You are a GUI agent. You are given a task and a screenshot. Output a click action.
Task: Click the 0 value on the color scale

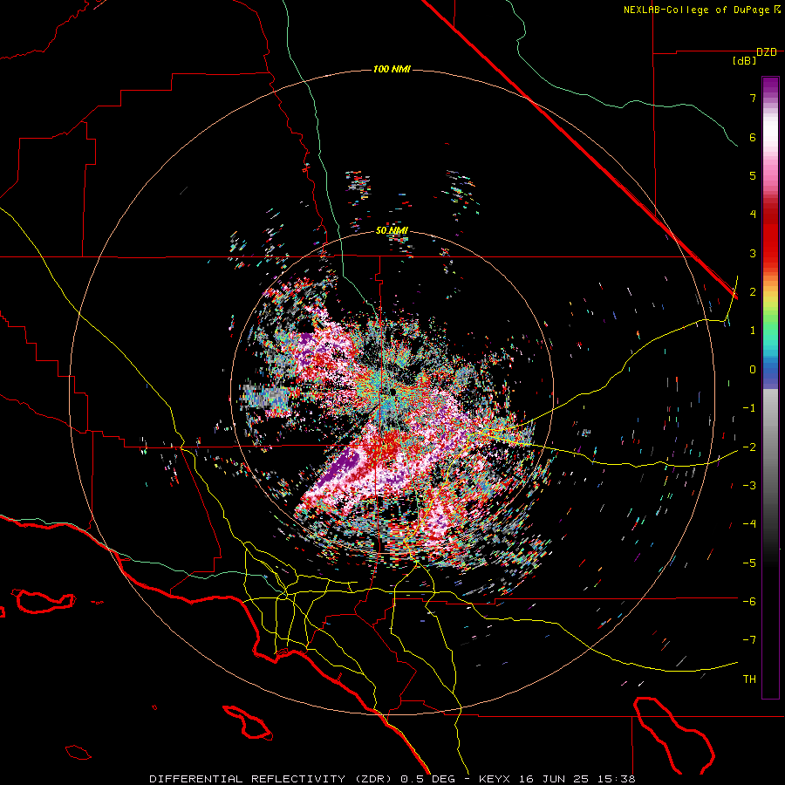tap(753, 370)
